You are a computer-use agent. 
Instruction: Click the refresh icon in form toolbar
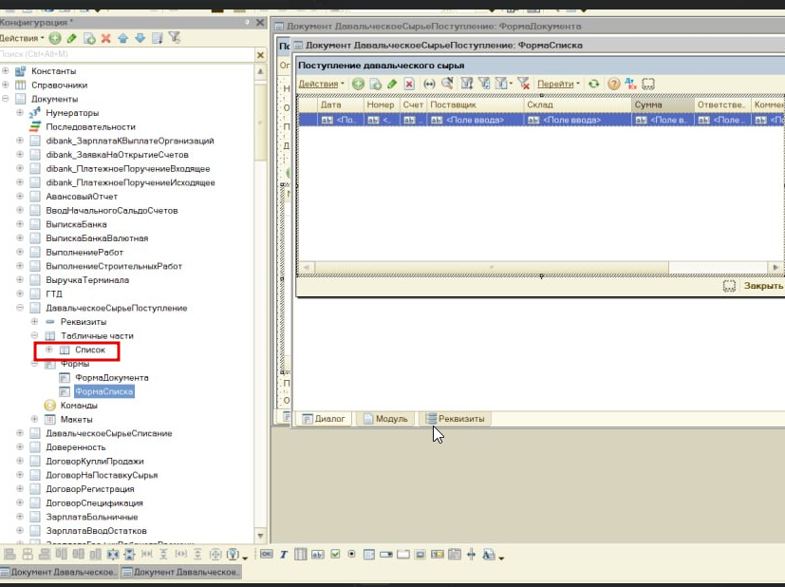(x=593, y=84)
